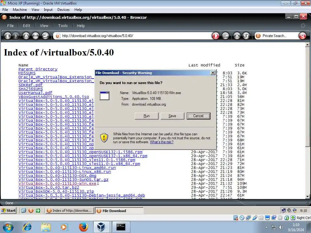Close the File Download dialog
The width and height of the screenshot is (311, 233).
point(213,73)
